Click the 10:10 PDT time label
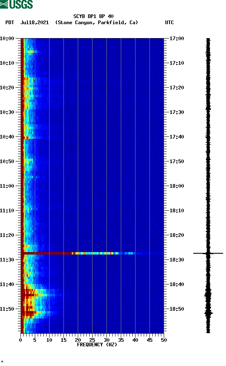Image resolution: width=226 pixels, height=366 pixels. [x=7, y=63]
